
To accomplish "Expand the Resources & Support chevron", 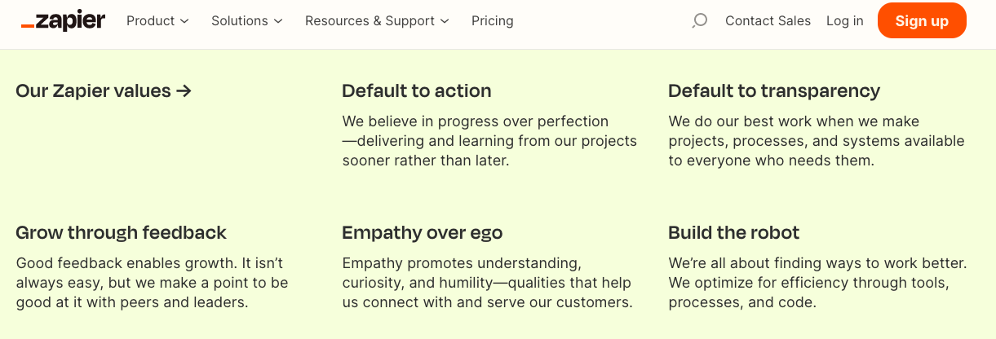I will (x=445, y=21).
